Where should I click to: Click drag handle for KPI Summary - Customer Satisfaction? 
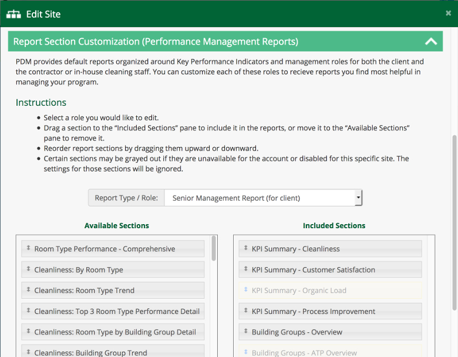coord(245,269)
